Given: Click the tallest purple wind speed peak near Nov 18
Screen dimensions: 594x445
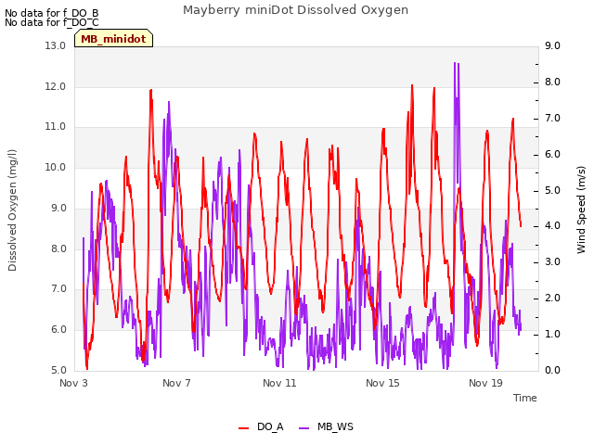Looking at the screenshot, I should [455, 63].
